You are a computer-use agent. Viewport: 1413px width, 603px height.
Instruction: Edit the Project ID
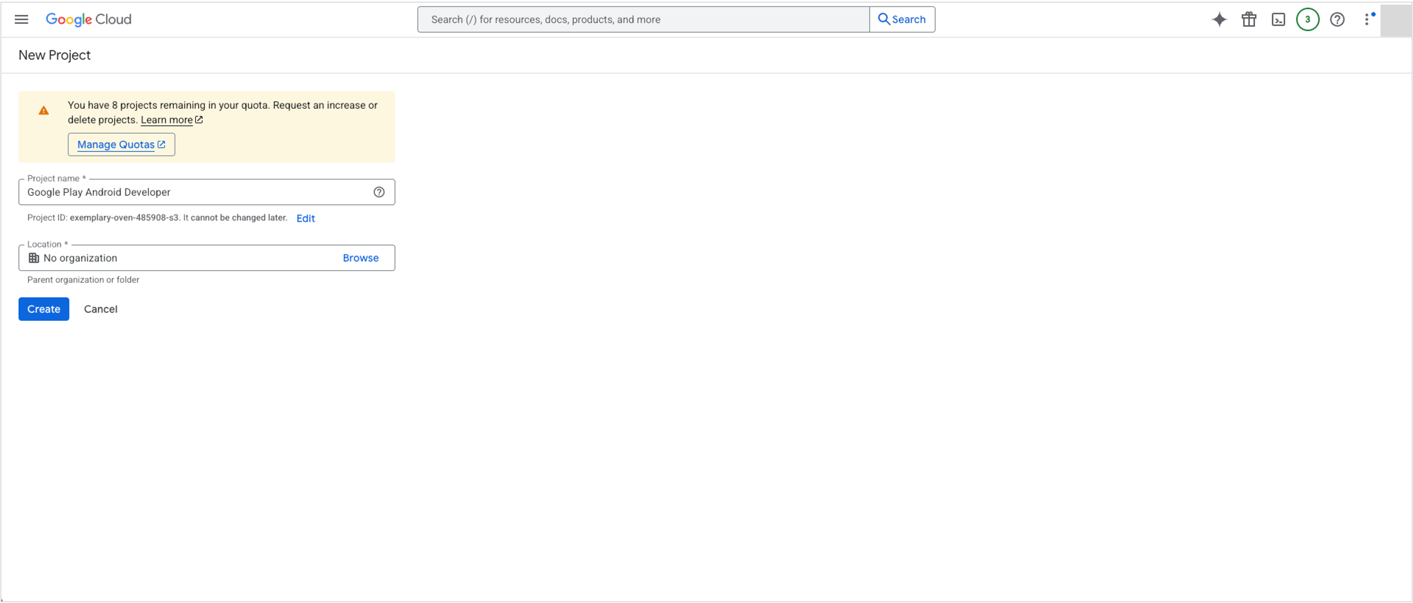click(x=305, y=218)
